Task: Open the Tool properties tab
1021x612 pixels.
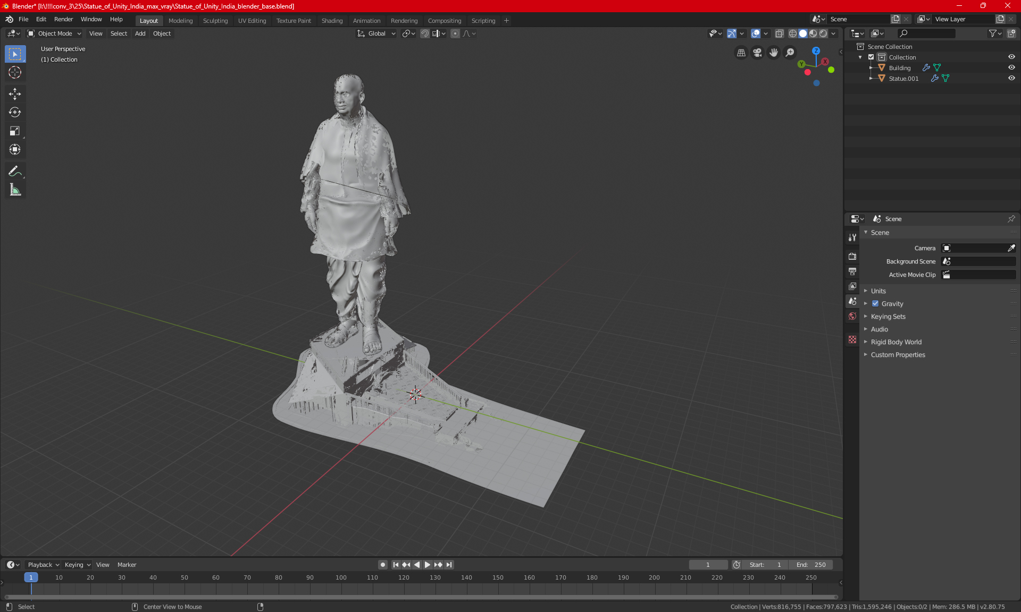Action: click(852, 237)
